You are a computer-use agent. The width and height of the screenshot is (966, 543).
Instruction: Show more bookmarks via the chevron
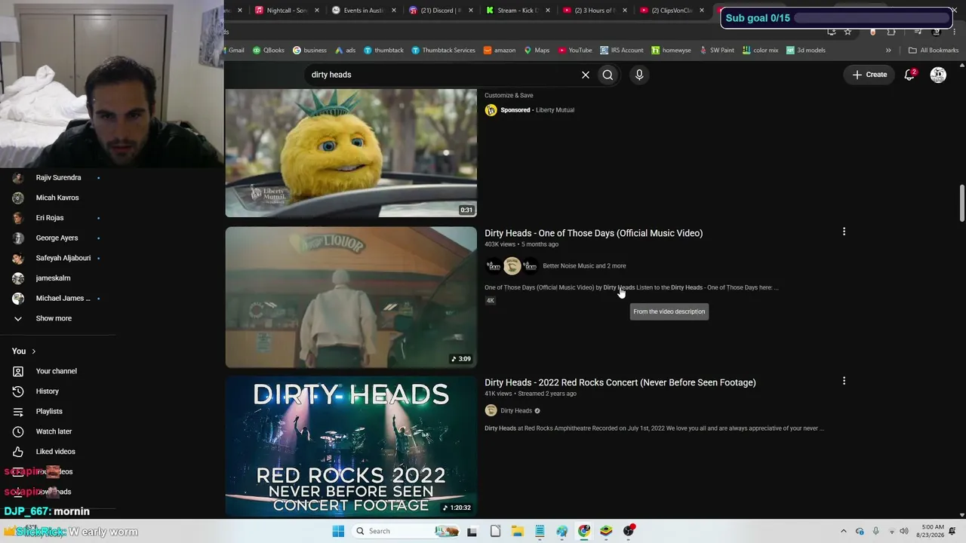pyautogui.click(x=888, y=51)
